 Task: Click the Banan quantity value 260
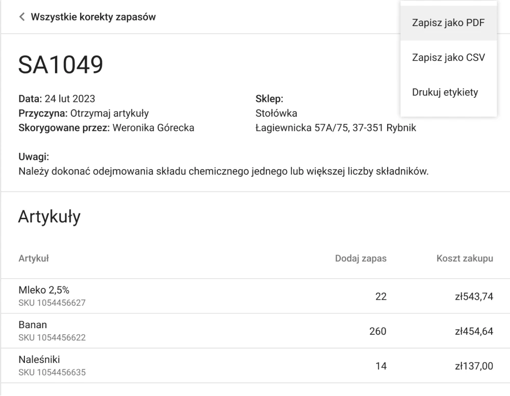point(378,331)
